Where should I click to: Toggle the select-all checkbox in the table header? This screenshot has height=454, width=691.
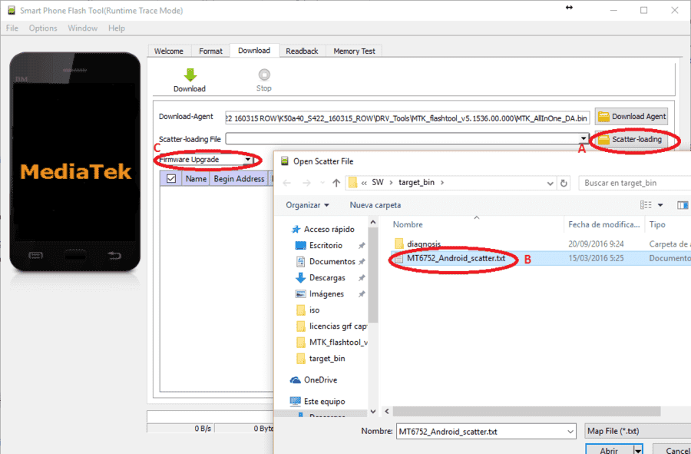pyautogui.click(x=171, y=178)
